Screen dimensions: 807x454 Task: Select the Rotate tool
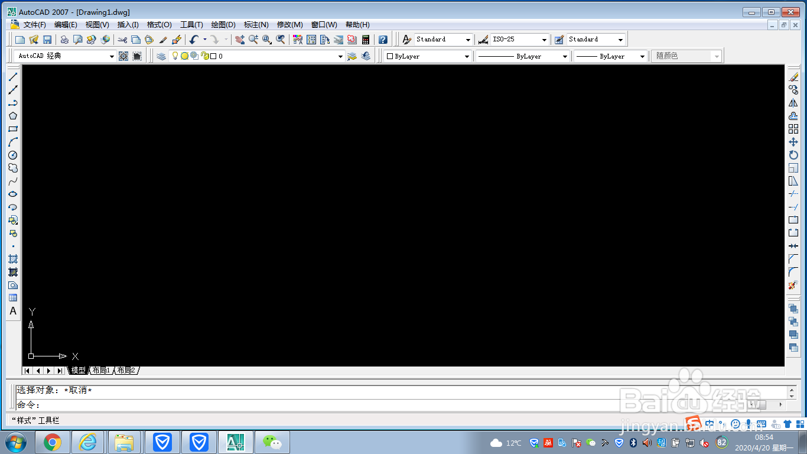793,155
